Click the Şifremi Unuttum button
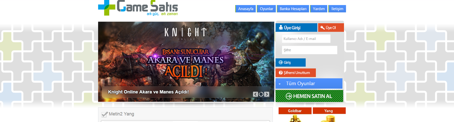This screenshot has height=122, width=454. 296,73
